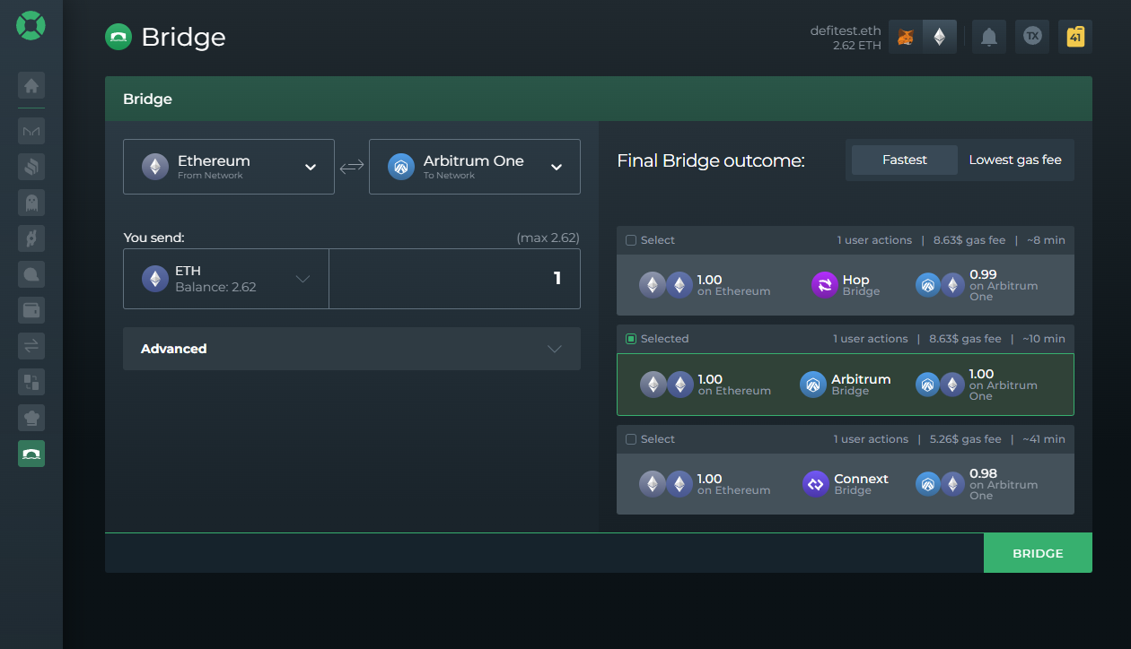Open the gas price indicator showing 41
1131x649 pixels.
(1074, 37)
